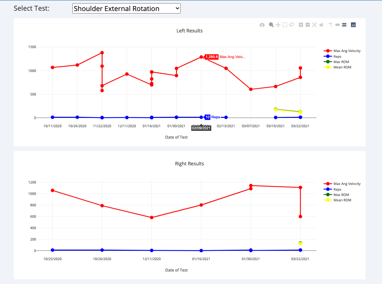382x284 pixels.
Task: Choose the Lasso Select tool
Action: tap(291, 25)
